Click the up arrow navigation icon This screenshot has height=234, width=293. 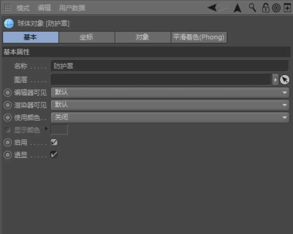pyautogui.click(x=237, y=8)
